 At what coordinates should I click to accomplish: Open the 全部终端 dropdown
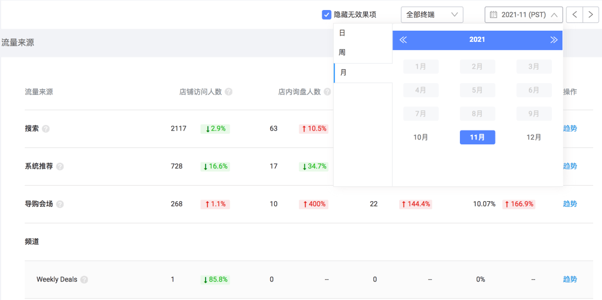(431, 15)
